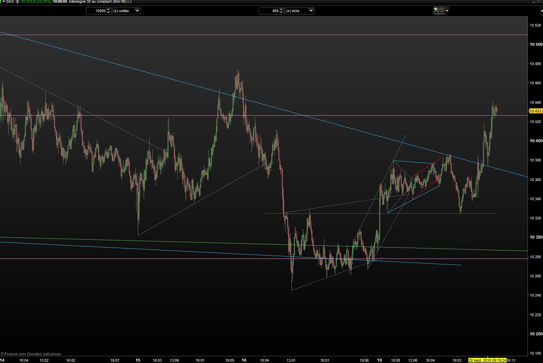Open the add indicator icon

439,11
